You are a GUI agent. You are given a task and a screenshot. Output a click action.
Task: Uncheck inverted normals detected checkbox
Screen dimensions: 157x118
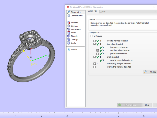pos(95,41)
